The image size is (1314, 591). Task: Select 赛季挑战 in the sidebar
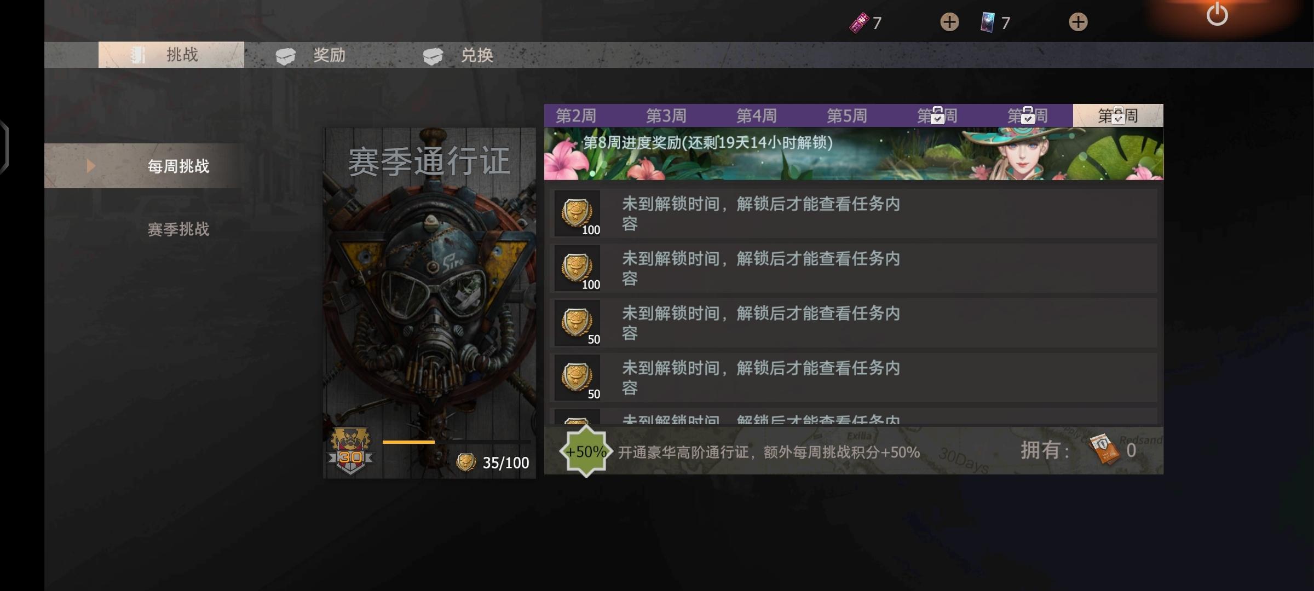(178, 229)
